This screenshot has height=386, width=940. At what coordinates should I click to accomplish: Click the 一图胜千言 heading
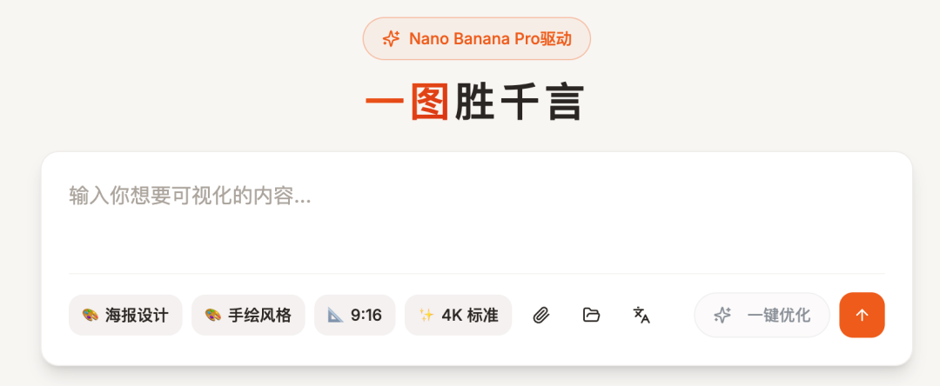tap(474, 103)
